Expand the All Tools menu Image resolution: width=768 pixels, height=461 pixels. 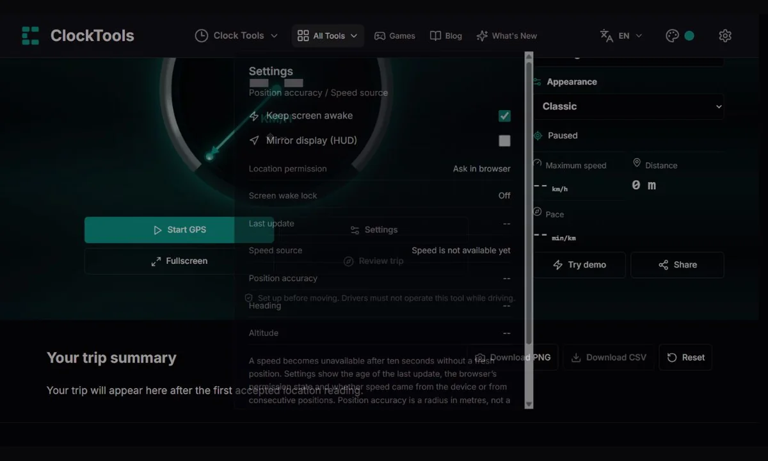click(328, 36)
